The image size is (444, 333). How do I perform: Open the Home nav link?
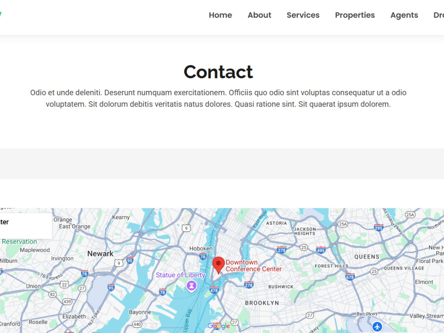click(x=220, y=15)
